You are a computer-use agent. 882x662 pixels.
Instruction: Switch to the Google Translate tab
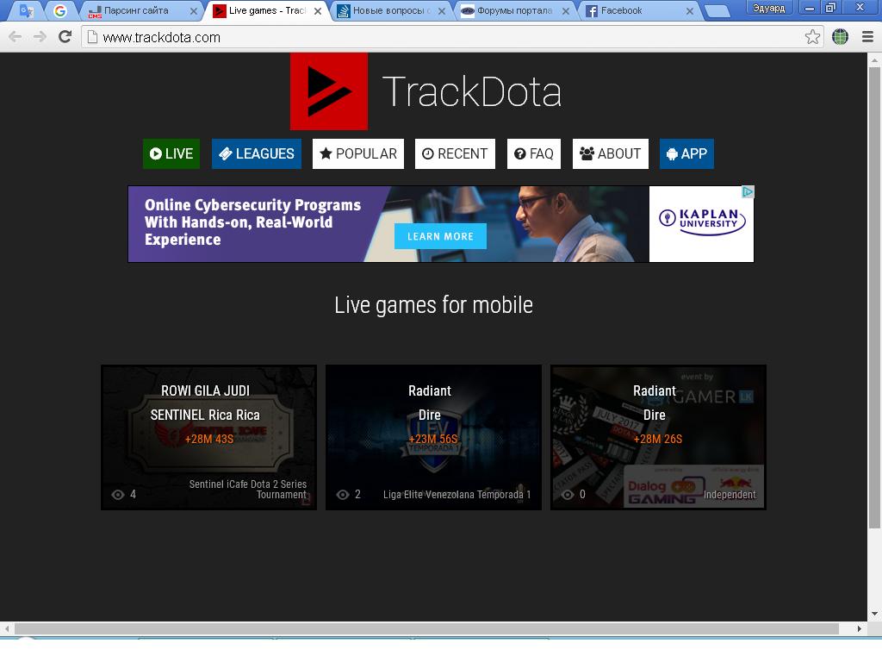click(x=26, y=10)
